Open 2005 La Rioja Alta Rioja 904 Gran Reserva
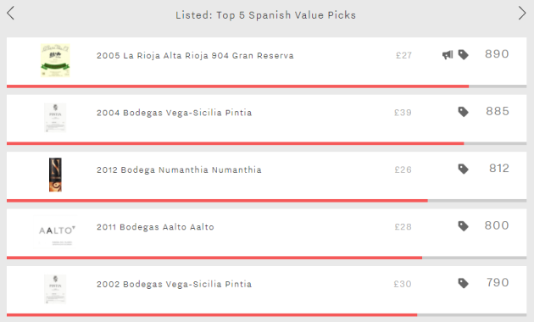The width and height of the screenshot is (534, 322). [195, 55]
